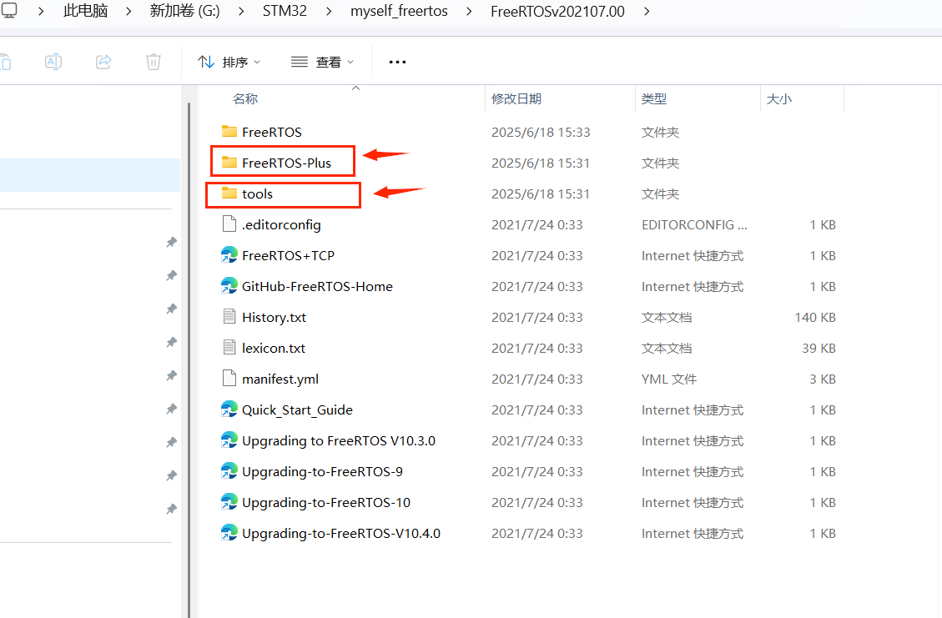The height and width of the screenshot is (618, 942).
Task: Open the 排序 sort dropdown
Action: (x=229, y=62)
